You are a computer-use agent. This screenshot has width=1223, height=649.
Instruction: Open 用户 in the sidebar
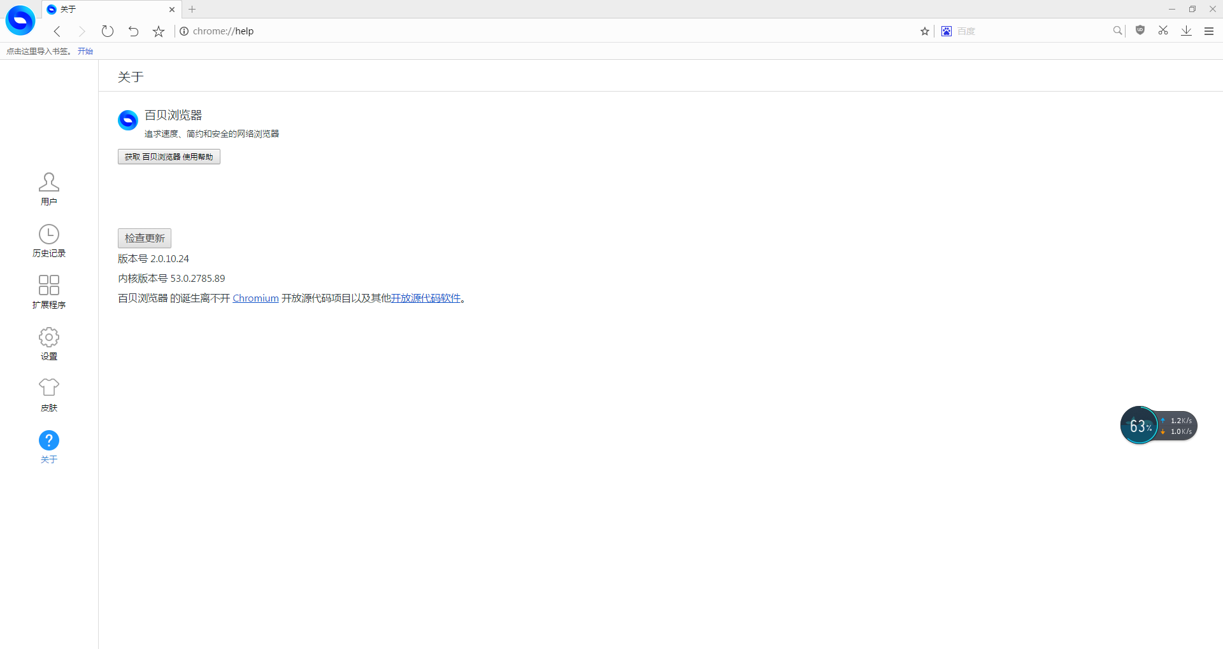click(x=49, y=189)
